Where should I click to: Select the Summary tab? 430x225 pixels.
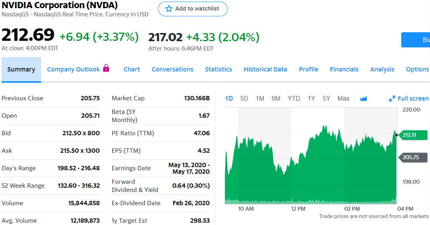coord(21,70)
